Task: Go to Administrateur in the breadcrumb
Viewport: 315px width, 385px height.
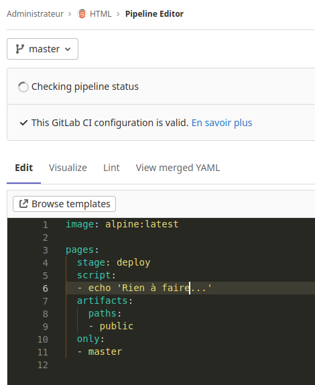Action: coord(35,13)
